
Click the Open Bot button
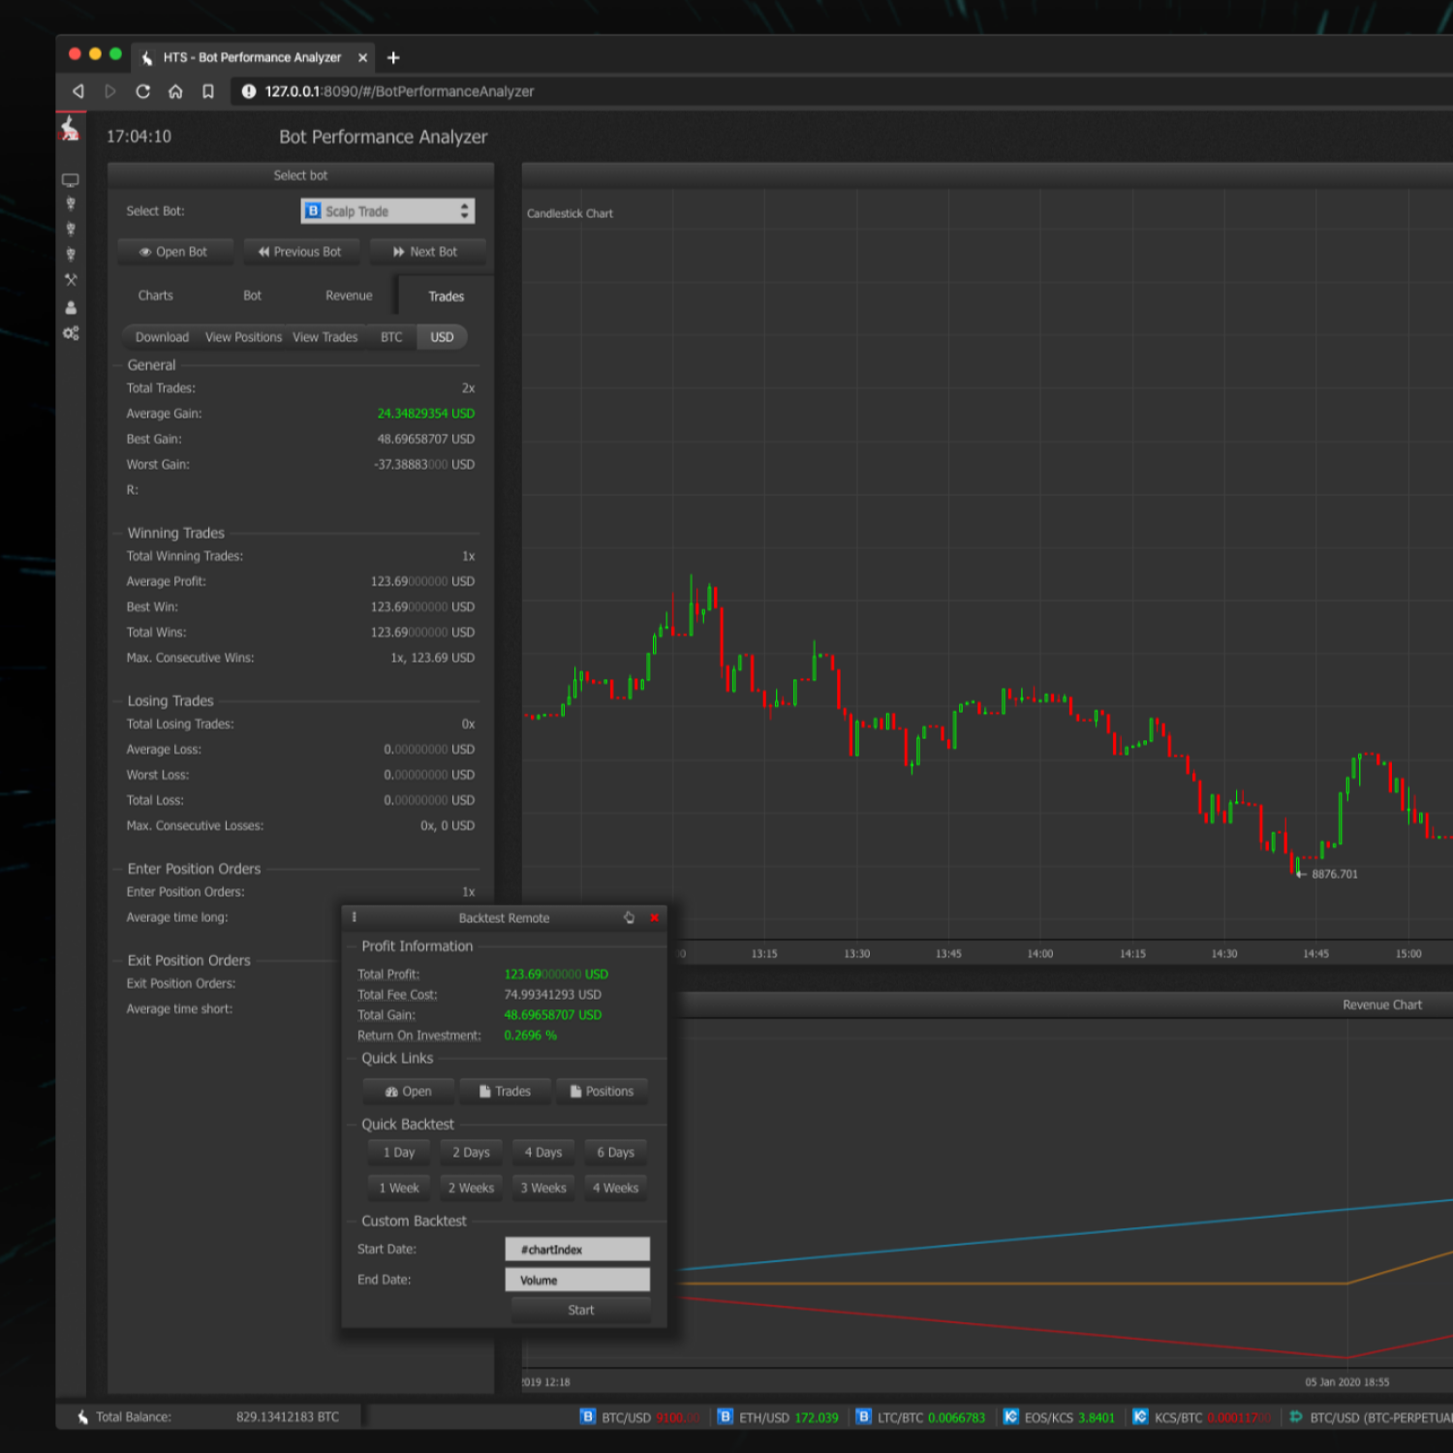coord(174,252)
